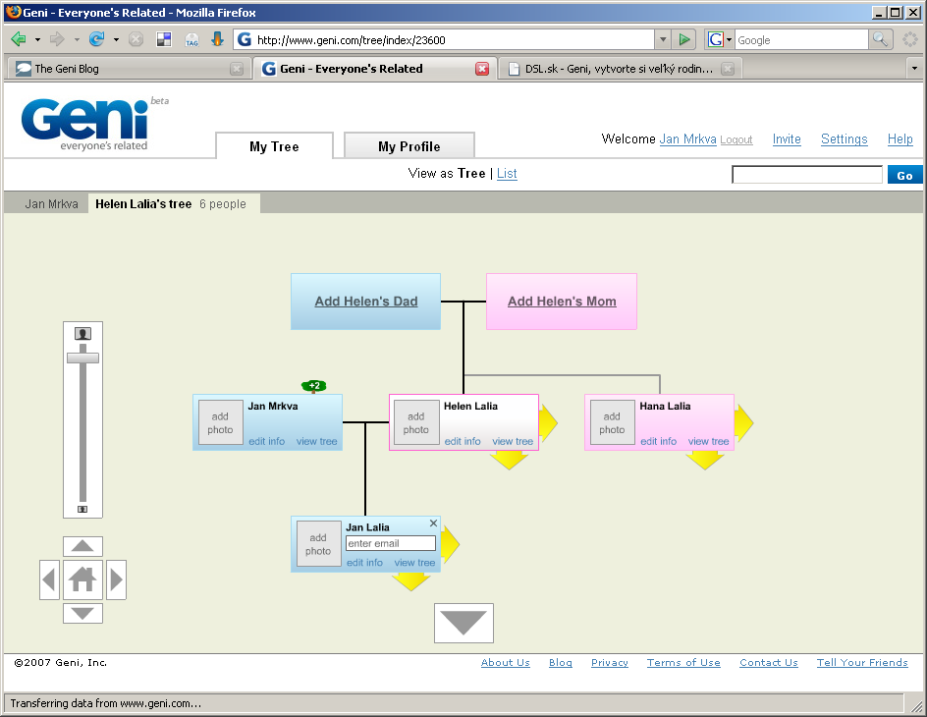The height and width of the screenshot is (717, 927).
Task: Switch view to List
Action: pos(507,173)
